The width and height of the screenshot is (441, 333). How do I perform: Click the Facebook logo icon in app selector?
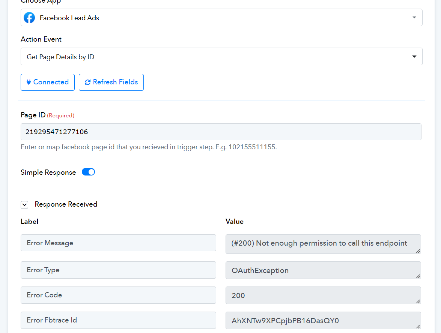(x=29, y=18)
